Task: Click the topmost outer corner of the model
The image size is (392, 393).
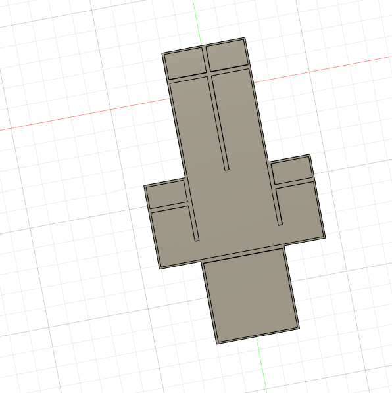Action: (x=245, y=38)
